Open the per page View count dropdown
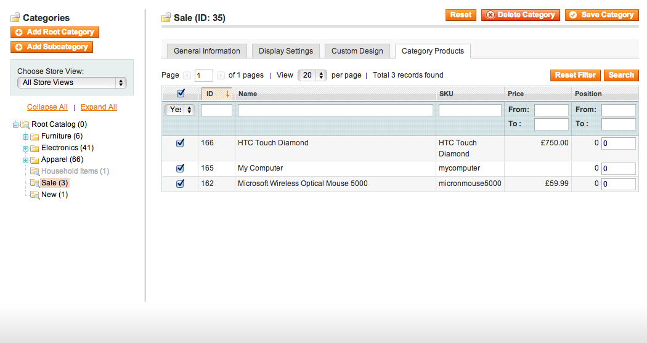 coord(312,76)
